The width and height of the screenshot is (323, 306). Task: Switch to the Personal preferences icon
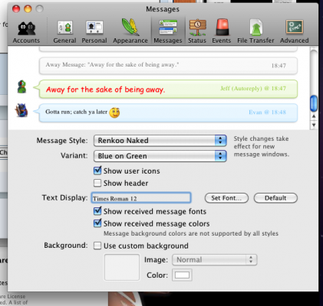coord(94,31)
